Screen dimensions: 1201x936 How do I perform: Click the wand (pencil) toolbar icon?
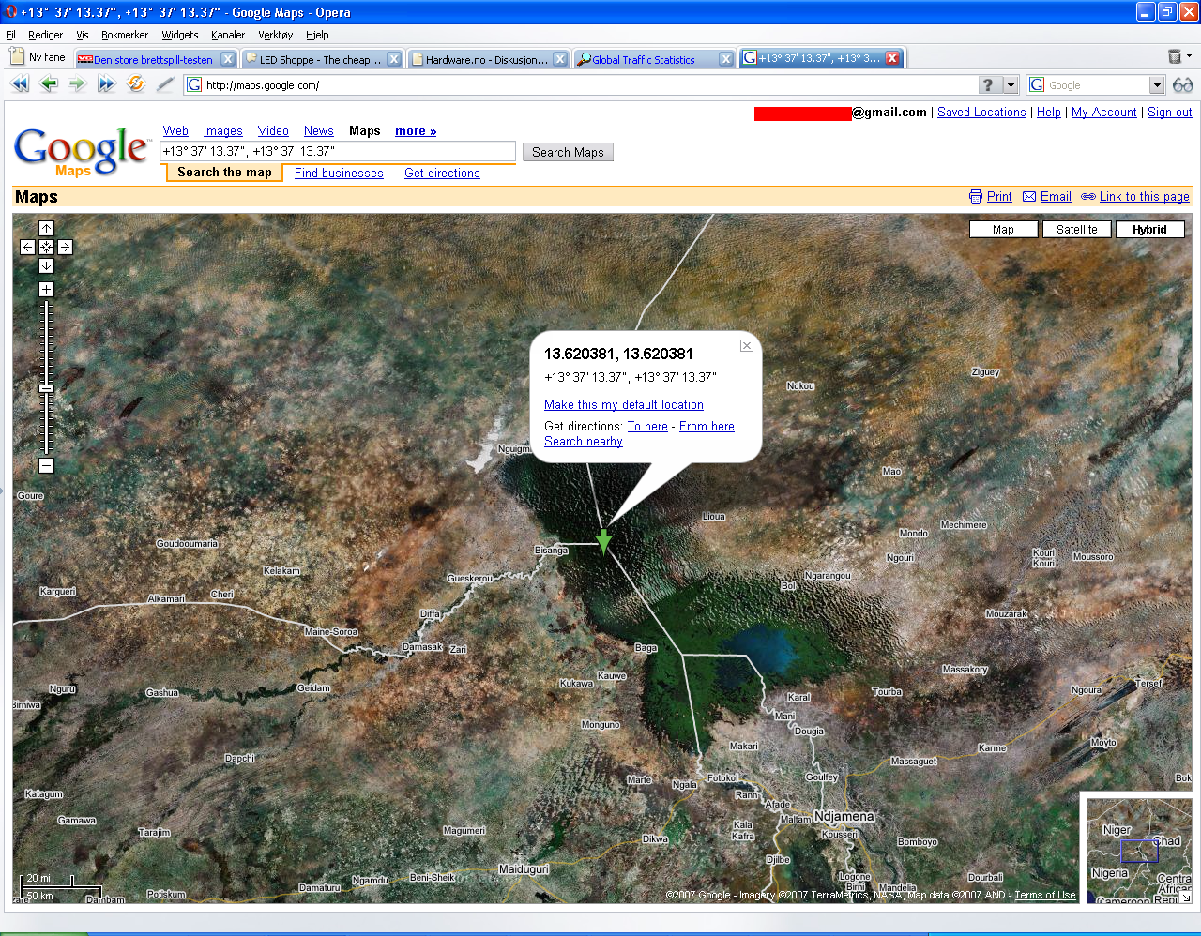[x=165, y=84]
